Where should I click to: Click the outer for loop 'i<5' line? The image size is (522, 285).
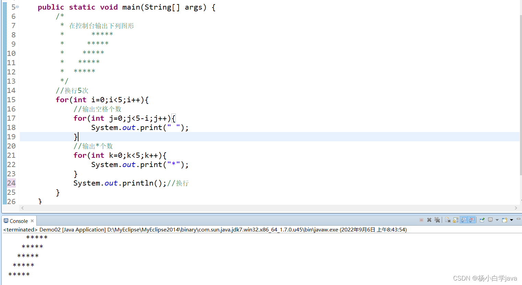point(102,100)
